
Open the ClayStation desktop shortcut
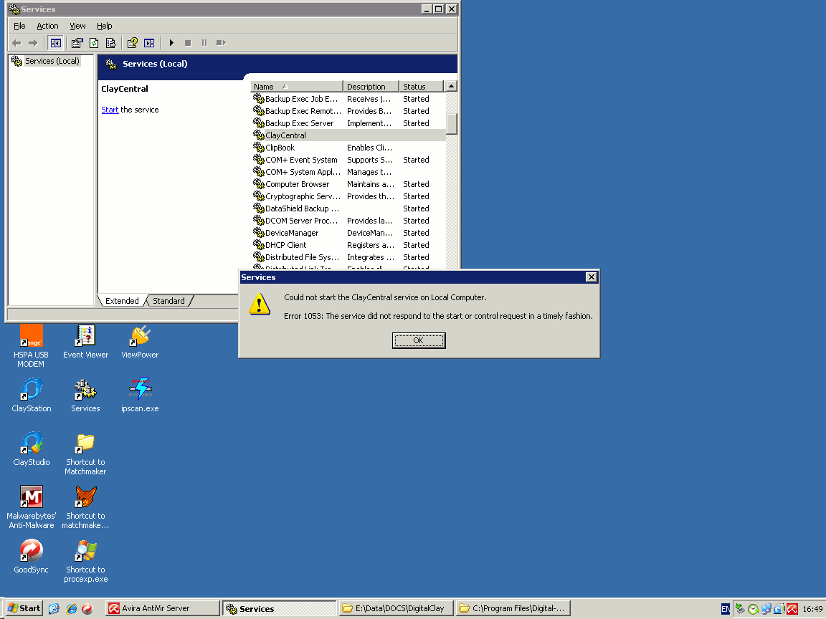pyautogui.click(x=31, y=395)
